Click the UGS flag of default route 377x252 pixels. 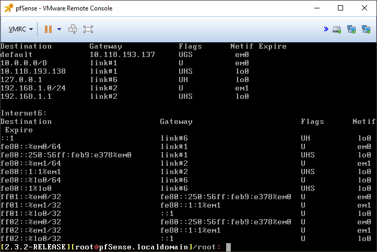(185, 55)
